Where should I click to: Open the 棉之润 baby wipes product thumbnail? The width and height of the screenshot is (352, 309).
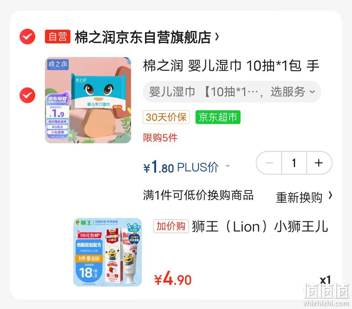point(88,100)
